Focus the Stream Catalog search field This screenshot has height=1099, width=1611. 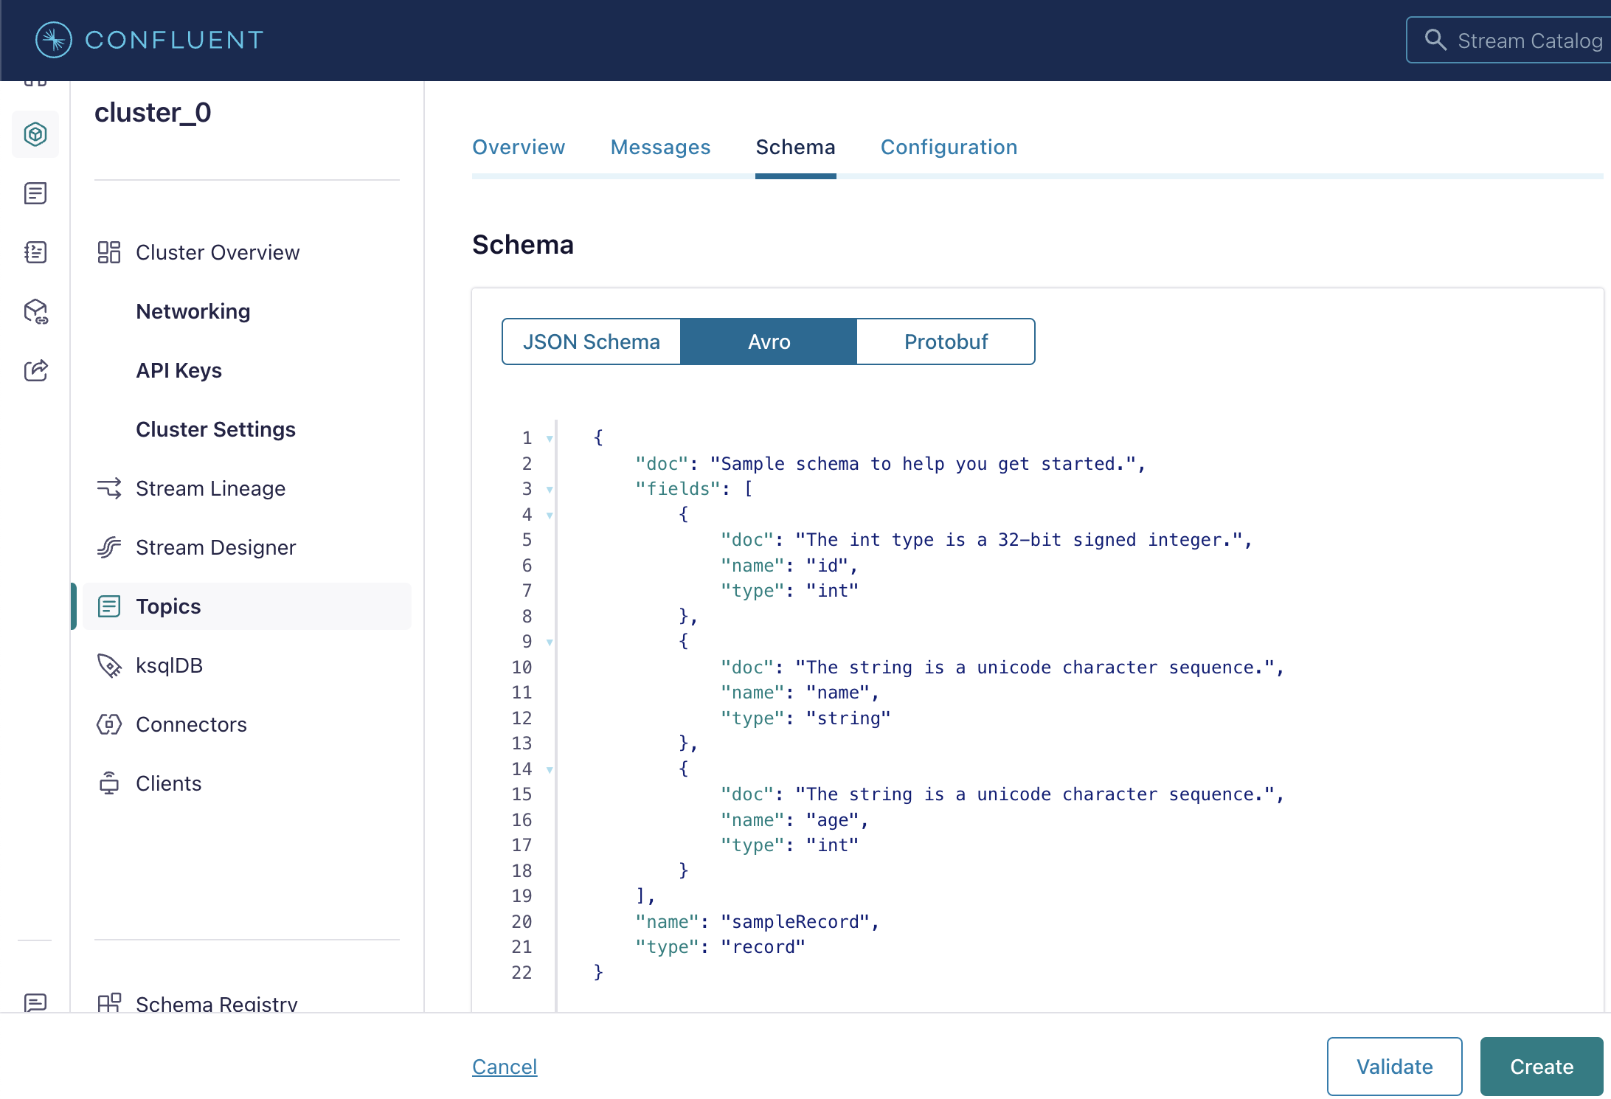click(1508, 40)
